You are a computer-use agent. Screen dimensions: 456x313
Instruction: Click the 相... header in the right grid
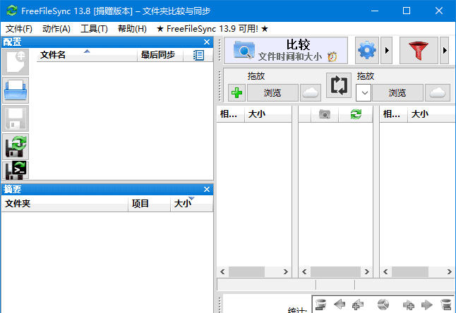point(393,114)
